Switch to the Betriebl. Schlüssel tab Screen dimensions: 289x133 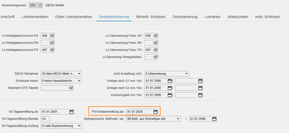point(151,17)
